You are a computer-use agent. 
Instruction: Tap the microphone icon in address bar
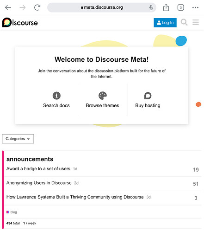[x=151, y=7]
